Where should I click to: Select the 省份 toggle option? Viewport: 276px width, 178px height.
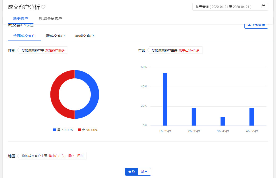pos(132,172)
